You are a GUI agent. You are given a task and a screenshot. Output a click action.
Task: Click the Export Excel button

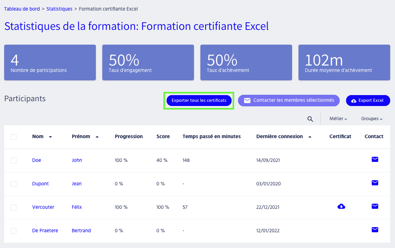coord(368,101)
